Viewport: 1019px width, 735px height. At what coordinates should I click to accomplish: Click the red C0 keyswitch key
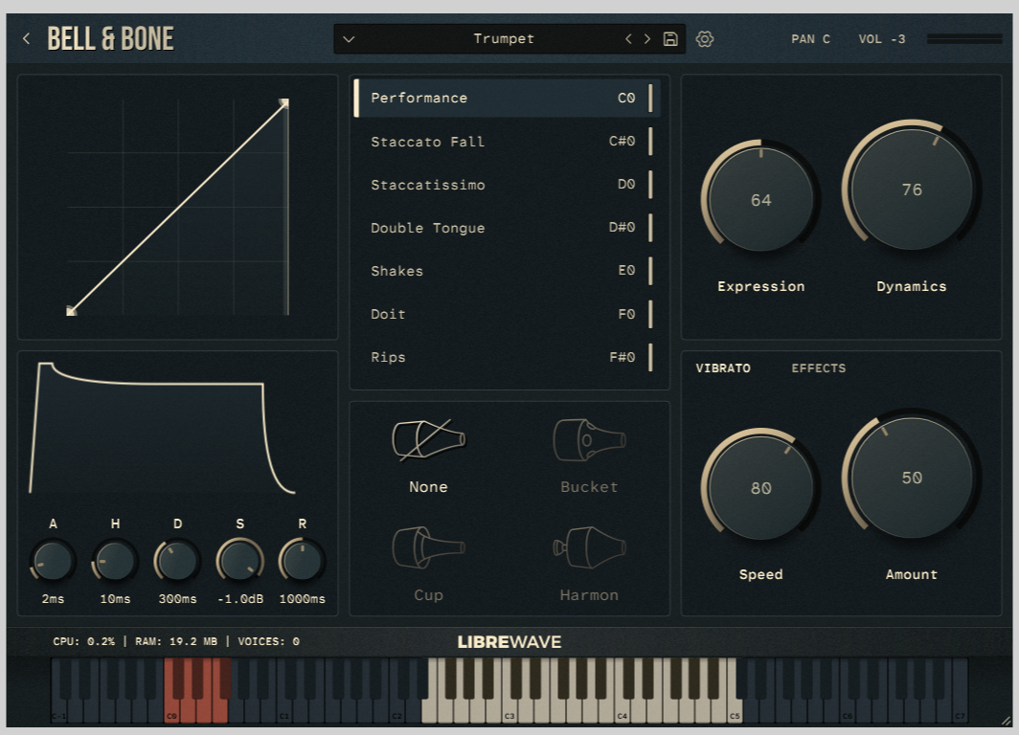pos(171,708)
